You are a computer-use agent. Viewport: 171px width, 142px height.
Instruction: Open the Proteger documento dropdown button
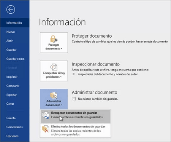(54, 43)
